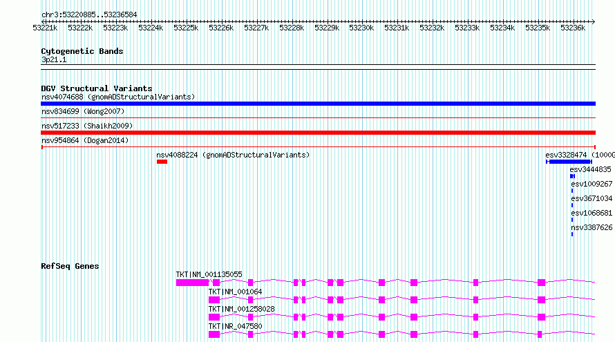615x342 pixels.
Task: Select the TKT|NM_001258028 transcript label
Action: (241, 309)
